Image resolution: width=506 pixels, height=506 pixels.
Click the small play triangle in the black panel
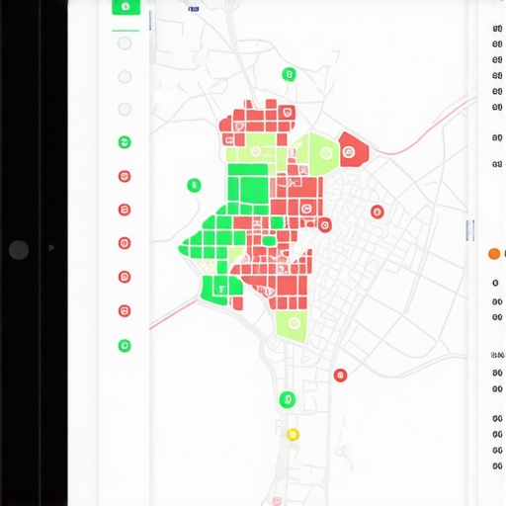coord(51,247)
